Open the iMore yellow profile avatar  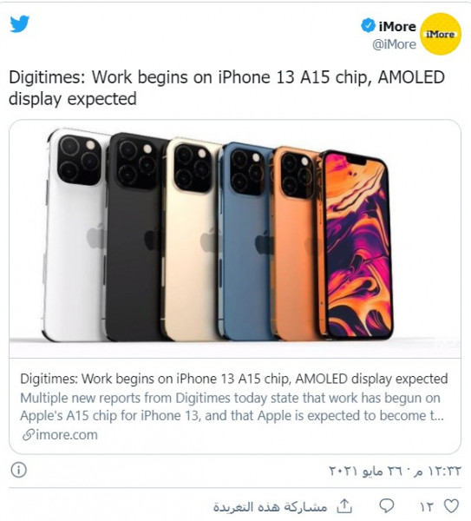click(x=441, y=34)
